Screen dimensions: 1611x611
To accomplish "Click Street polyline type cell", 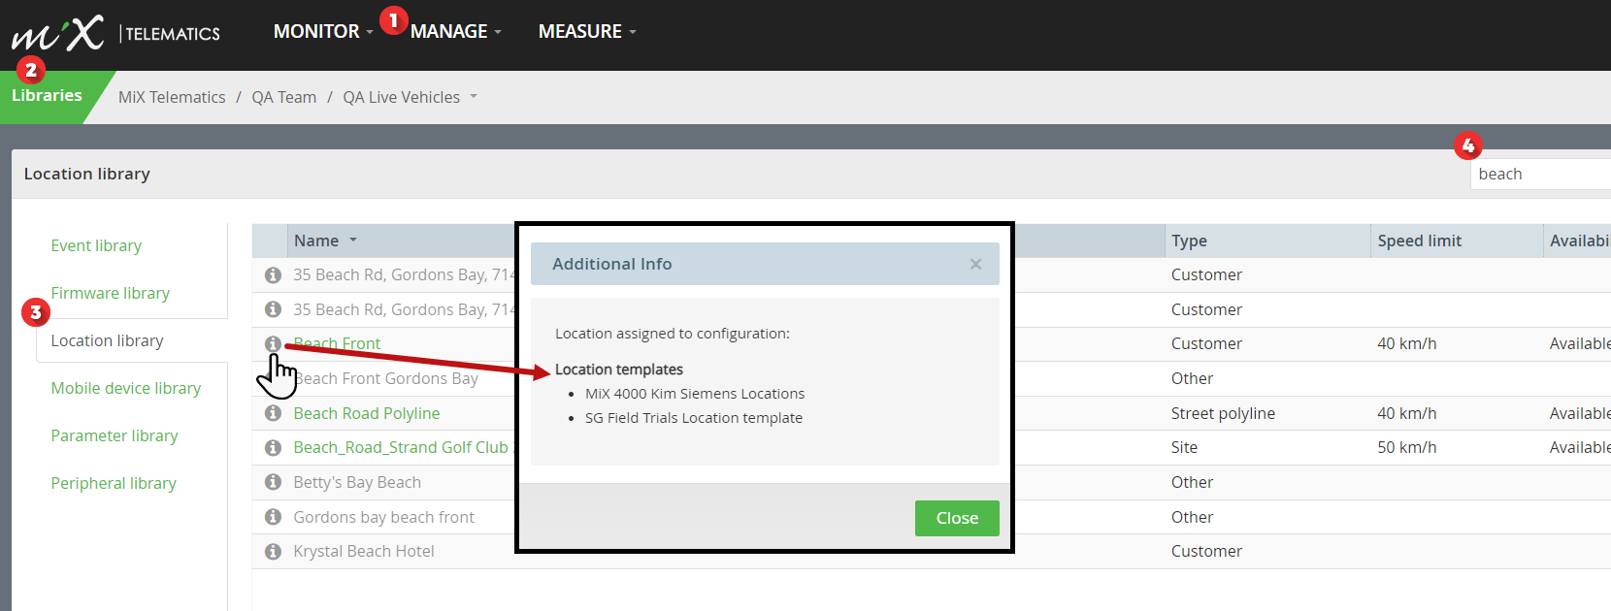I will 1223,414.
